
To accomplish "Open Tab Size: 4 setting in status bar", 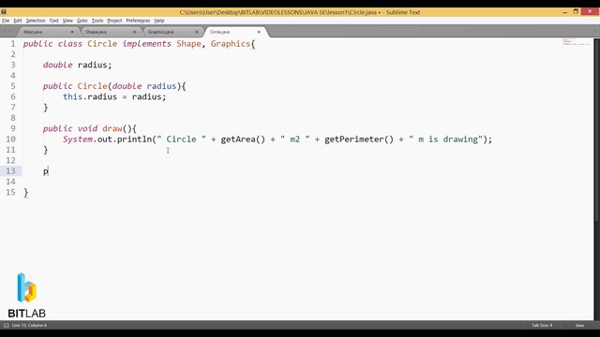I will [542, 325].
